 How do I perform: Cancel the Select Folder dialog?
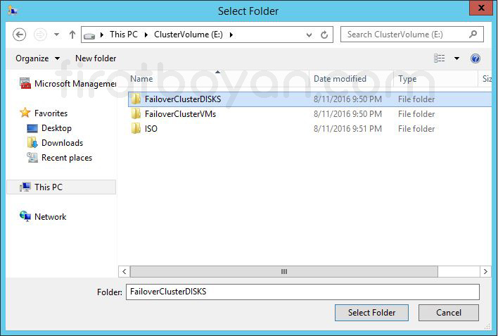click(449, 313)
